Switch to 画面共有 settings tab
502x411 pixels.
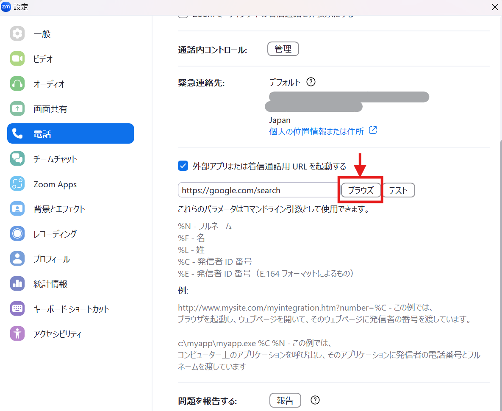pos(70,109)
